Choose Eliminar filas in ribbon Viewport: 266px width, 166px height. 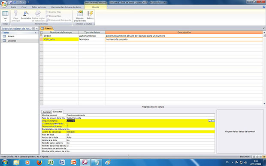point(54,16)
